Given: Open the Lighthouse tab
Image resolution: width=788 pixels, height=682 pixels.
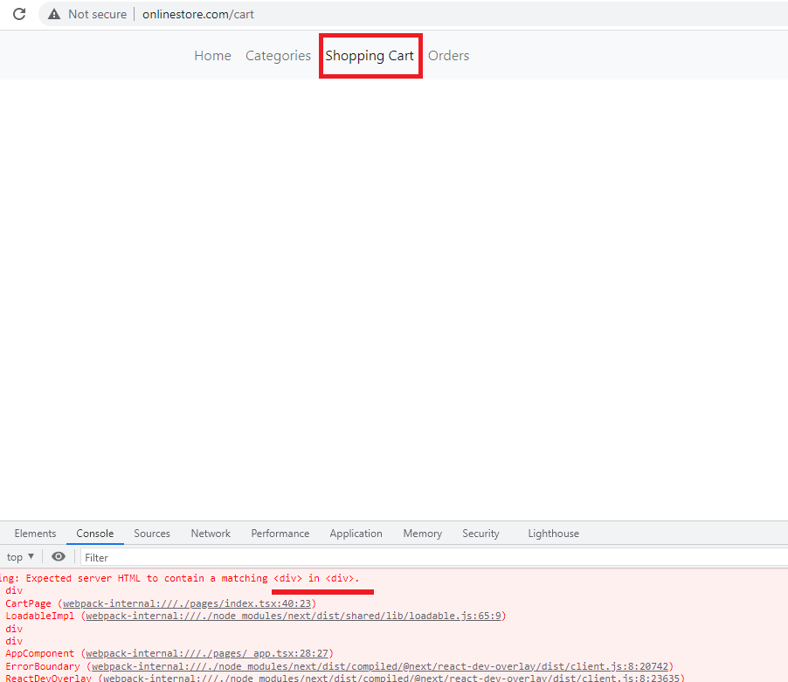Looking at the screenshot, I should point(553,534).
